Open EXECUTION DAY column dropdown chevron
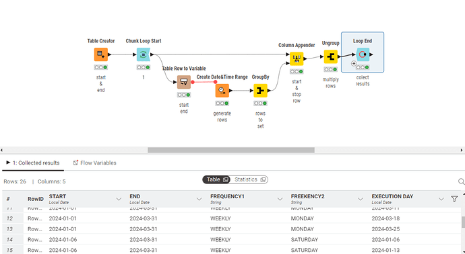465x254 pixels. point(441,199)
